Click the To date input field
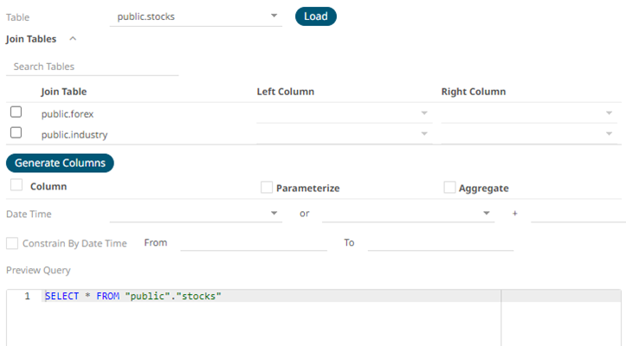The image size is (626, 346). (440, 243)
